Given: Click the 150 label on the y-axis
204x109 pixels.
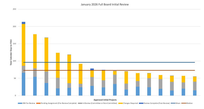Looking at the screenshot, I should 14,44.
